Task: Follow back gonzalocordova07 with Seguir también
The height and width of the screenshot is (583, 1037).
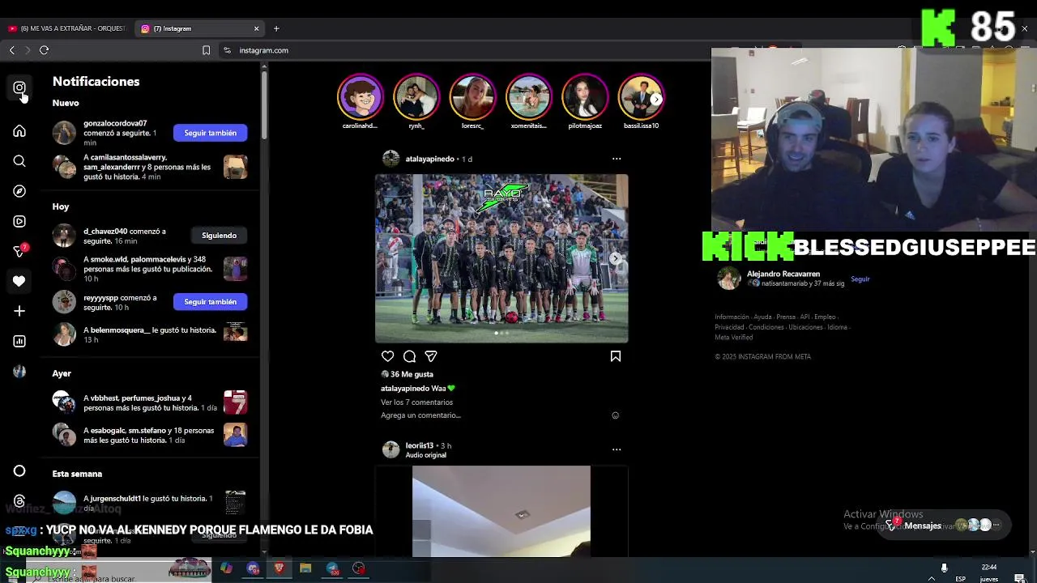Action: (210, 133)
